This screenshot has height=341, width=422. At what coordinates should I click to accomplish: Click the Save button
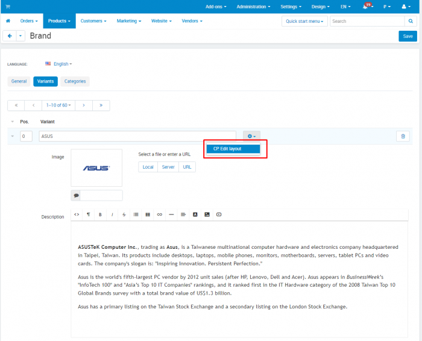tap(408, 36)
